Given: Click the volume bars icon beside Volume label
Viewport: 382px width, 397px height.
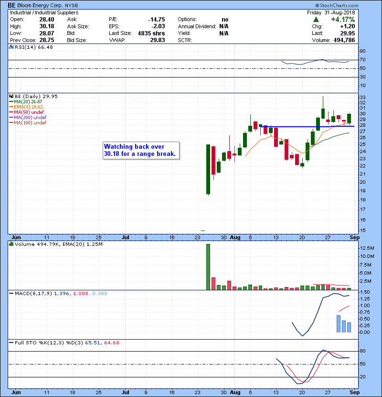Looking at the screenshot, I should (x=11, y=244).
